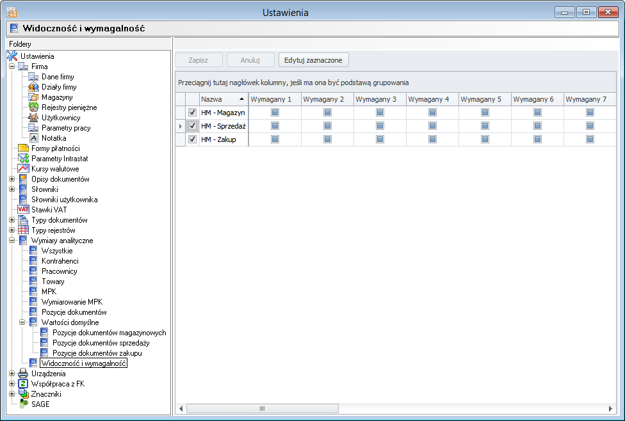625x421 pixels.
Task: Click the SAGE icon in tree
Action: (x=24, y=404)
